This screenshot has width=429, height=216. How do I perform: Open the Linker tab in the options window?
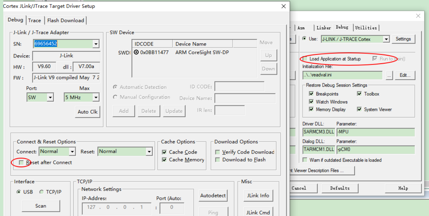323,28
